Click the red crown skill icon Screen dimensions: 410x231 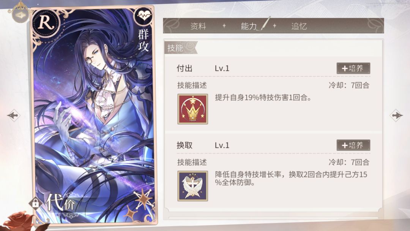click(193, 109)
